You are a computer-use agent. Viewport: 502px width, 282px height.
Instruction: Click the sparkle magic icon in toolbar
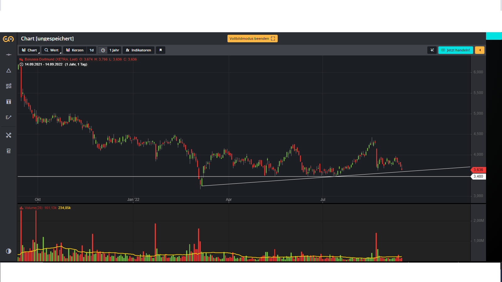coord(432,50)
